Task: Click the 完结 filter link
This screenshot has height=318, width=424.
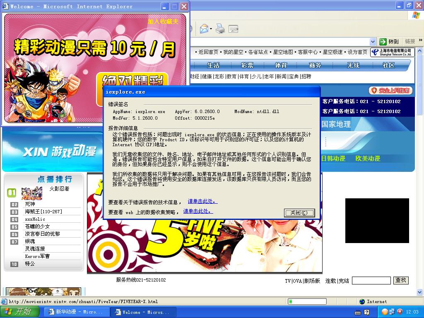Action: coord(344,281)
